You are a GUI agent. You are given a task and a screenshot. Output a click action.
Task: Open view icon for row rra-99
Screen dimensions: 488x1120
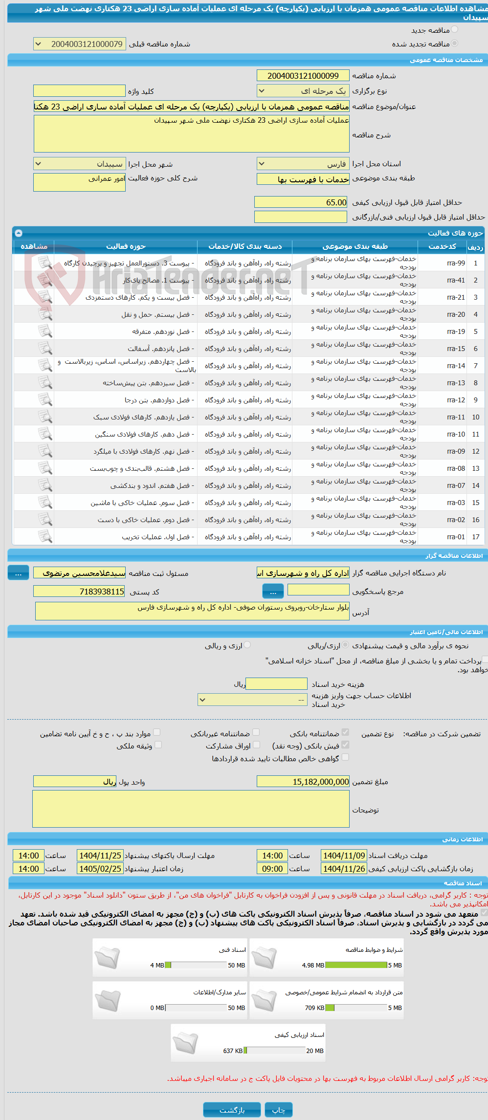[x=45, y=263]
